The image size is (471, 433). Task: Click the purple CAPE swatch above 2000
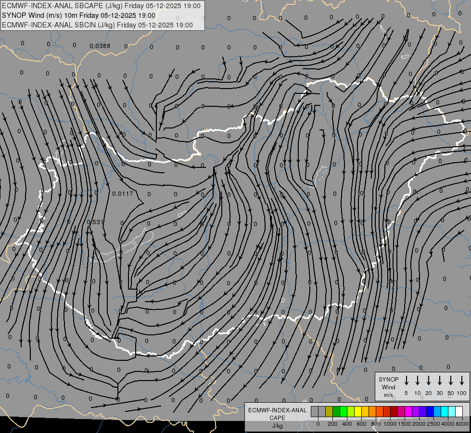coord(416,411)
